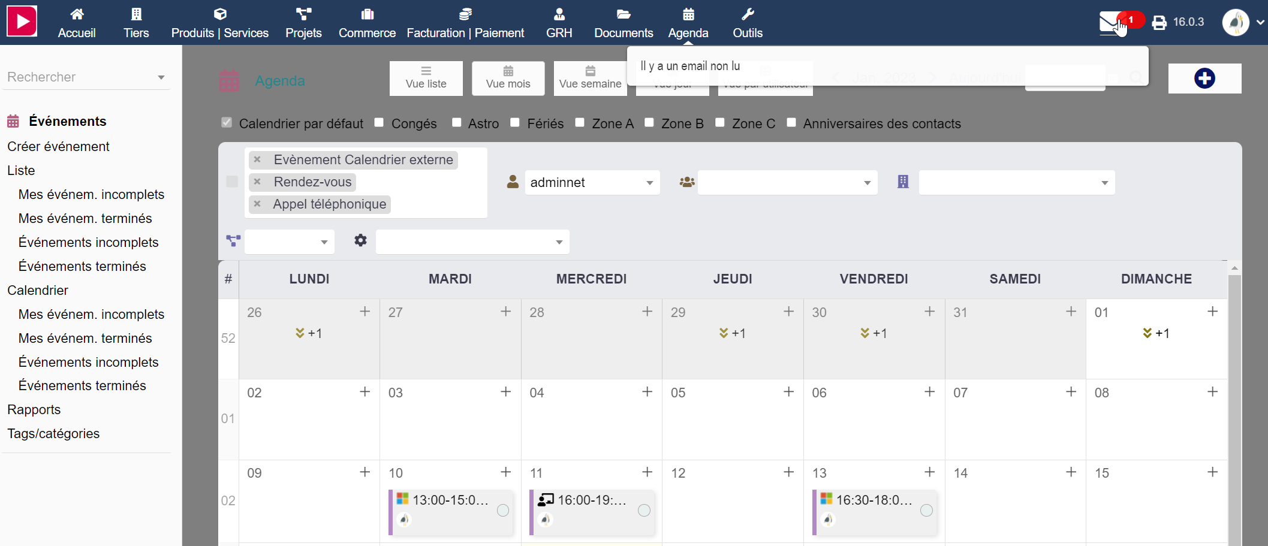The width and height of the screenshot is (1268, 546).
Task: Switch to Vue liste view
Action: (426, 78)
